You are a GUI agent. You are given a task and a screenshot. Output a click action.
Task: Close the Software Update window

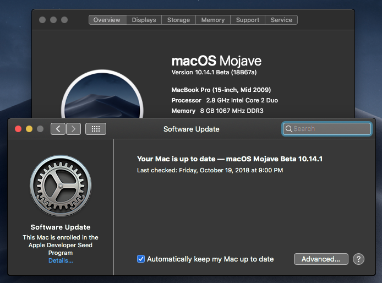tap(18, 129)
